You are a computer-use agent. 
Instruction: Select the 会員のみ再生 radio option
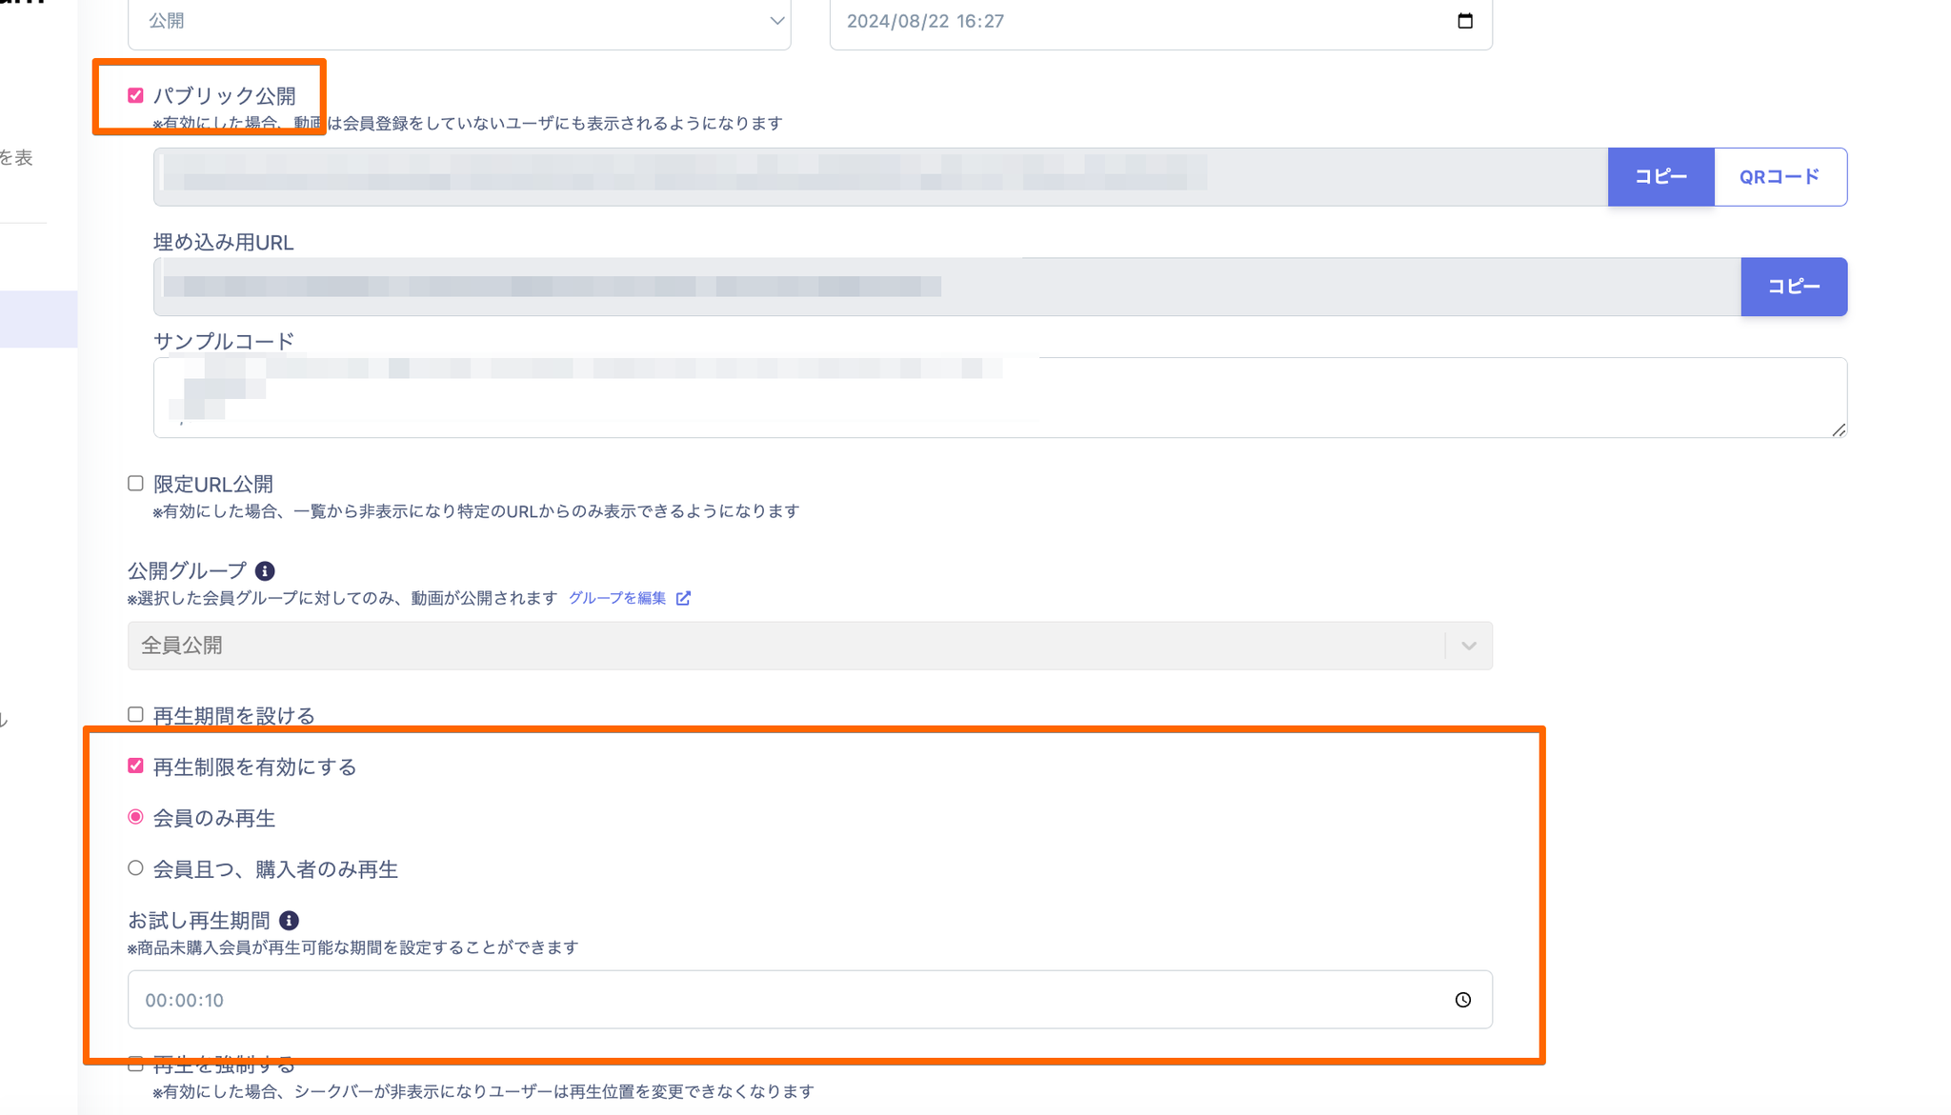[x=135, y=818]
